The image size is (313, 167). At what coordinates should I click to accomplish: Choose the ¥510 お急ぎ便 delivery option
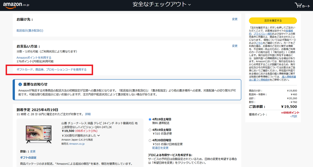coord(150,130)
